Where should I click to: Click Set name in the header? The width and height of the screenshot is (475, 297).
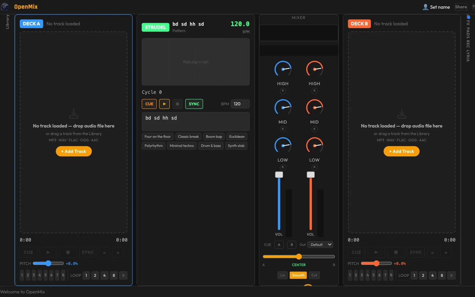click(440, 7)
